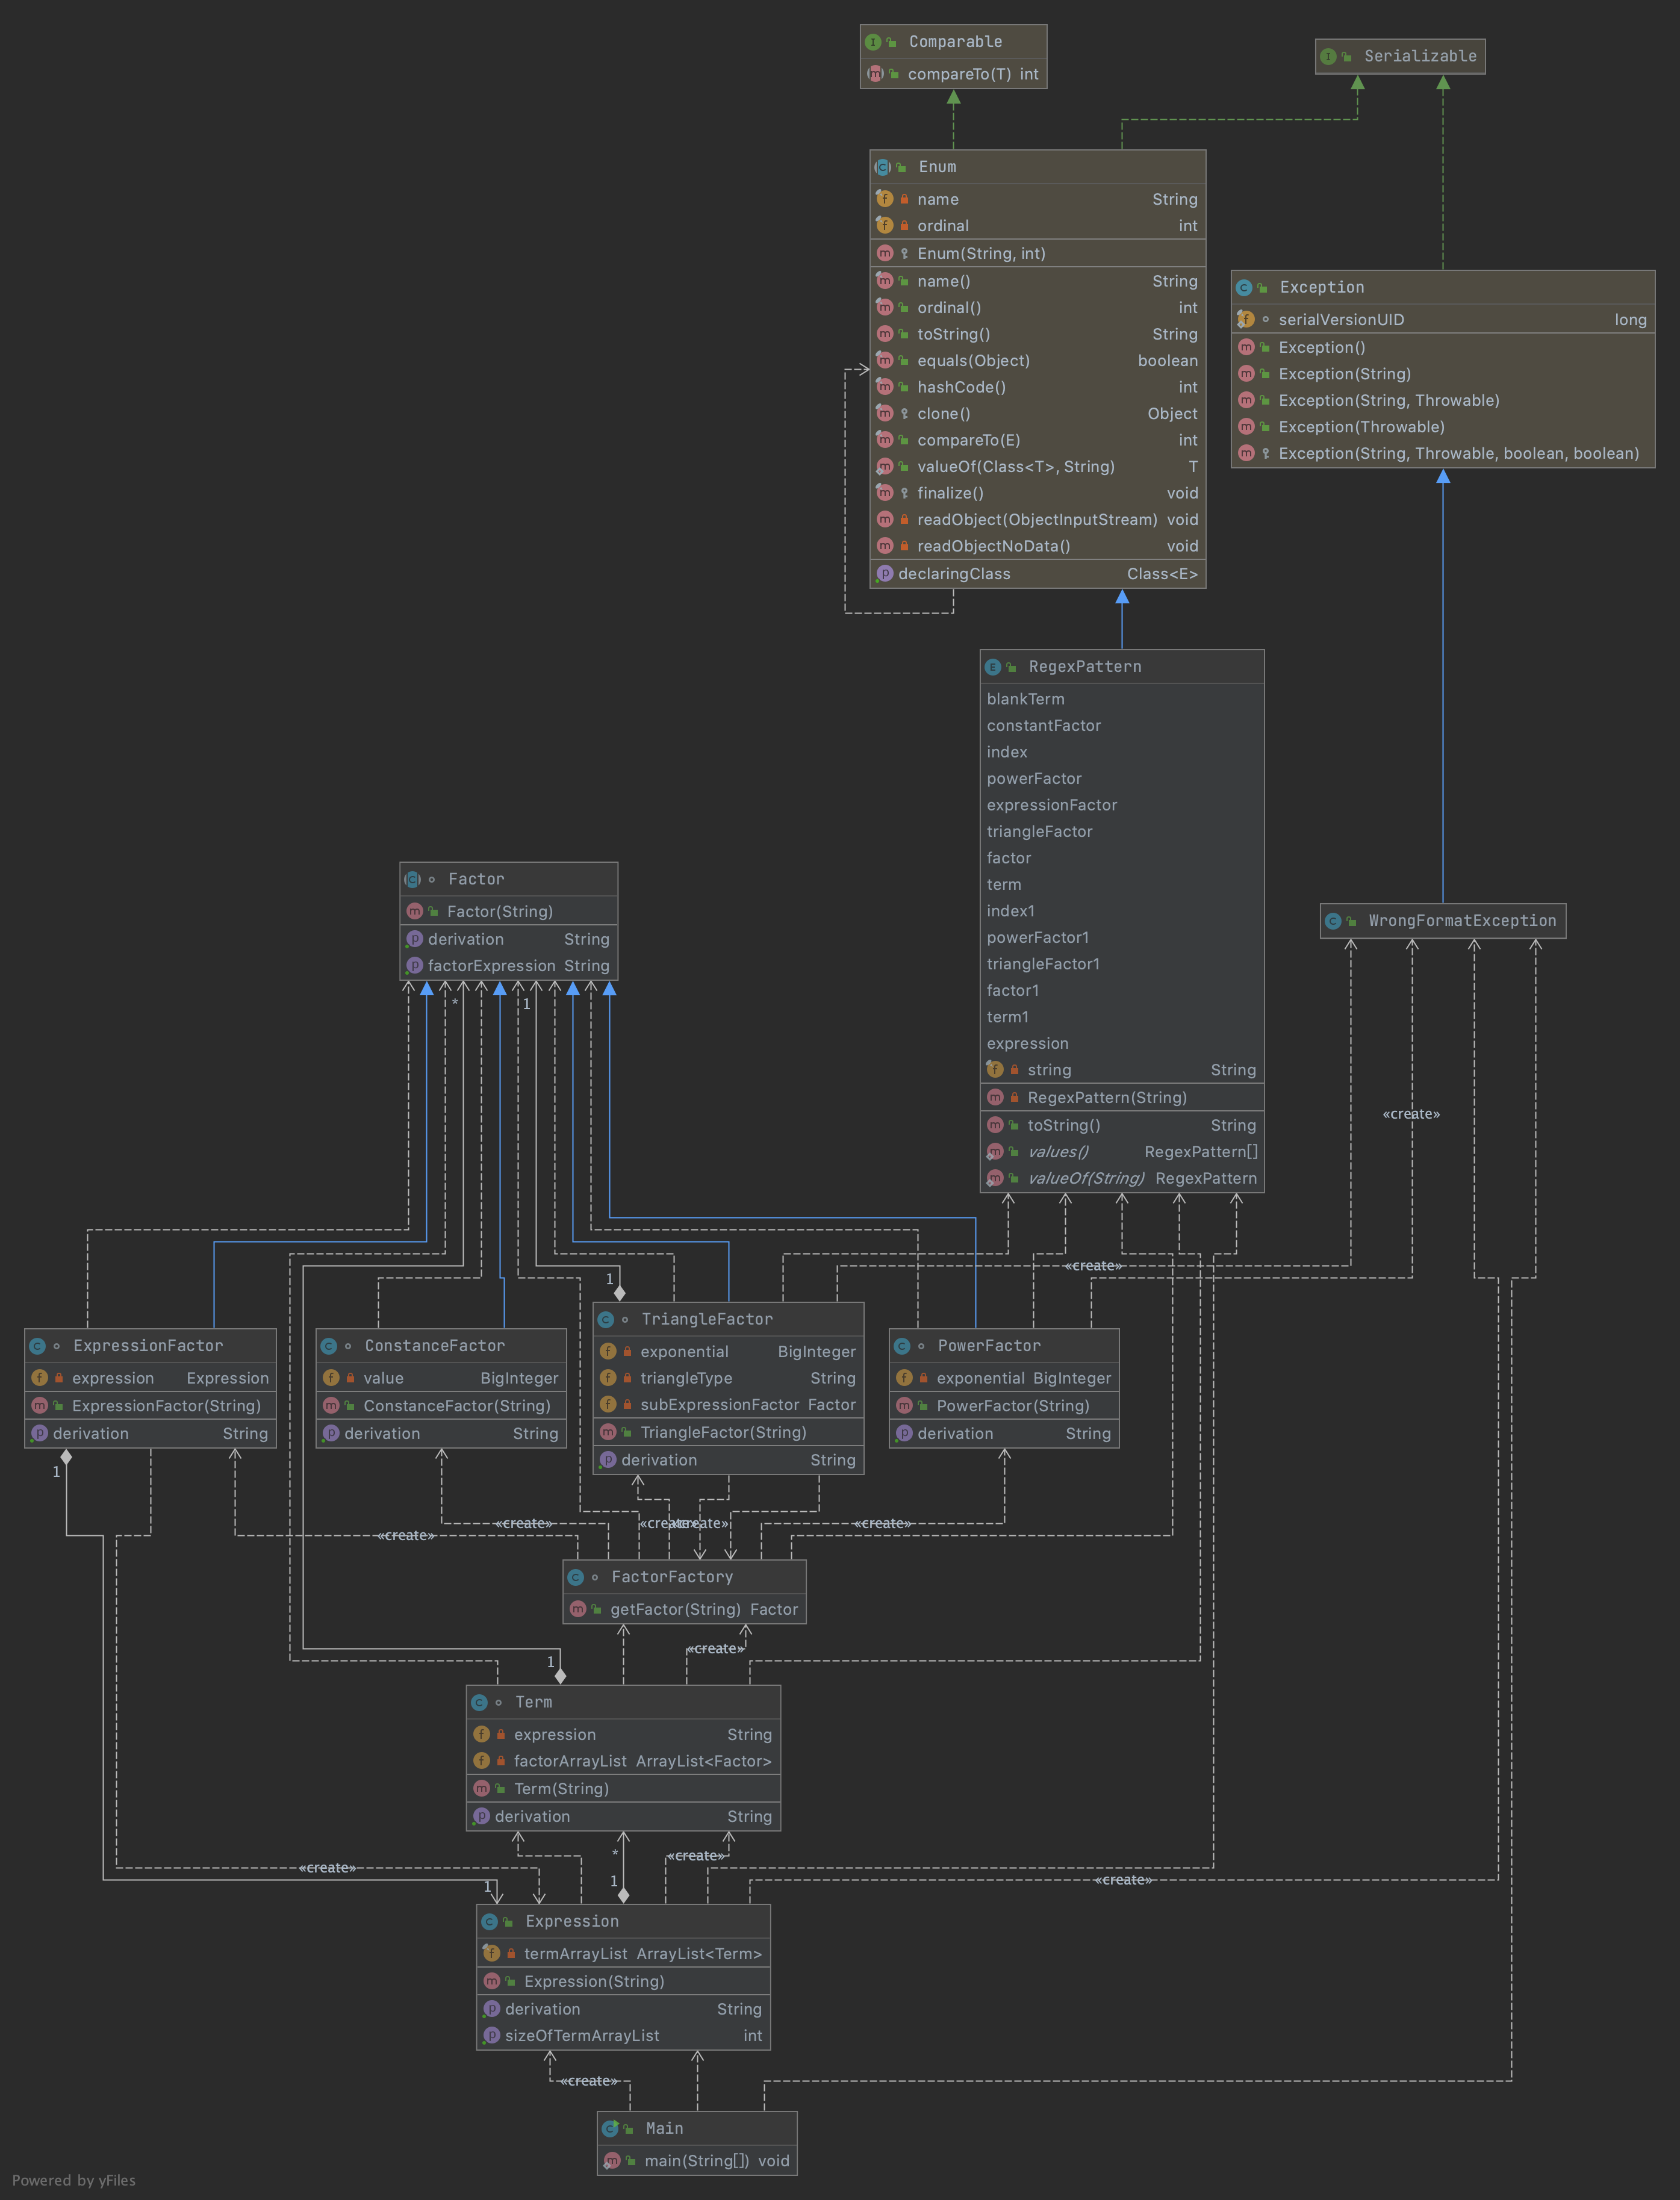
Task: Click the RegexPattern enum icon
Action: click(x=993, y=667)
